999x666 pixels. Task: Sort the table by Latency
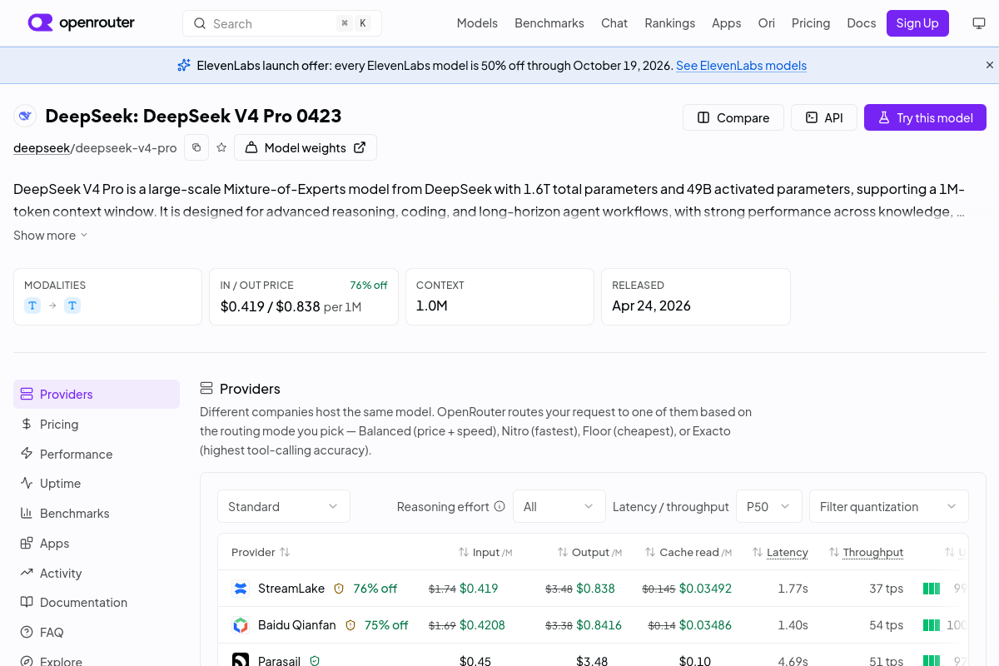tap(780, 552)
